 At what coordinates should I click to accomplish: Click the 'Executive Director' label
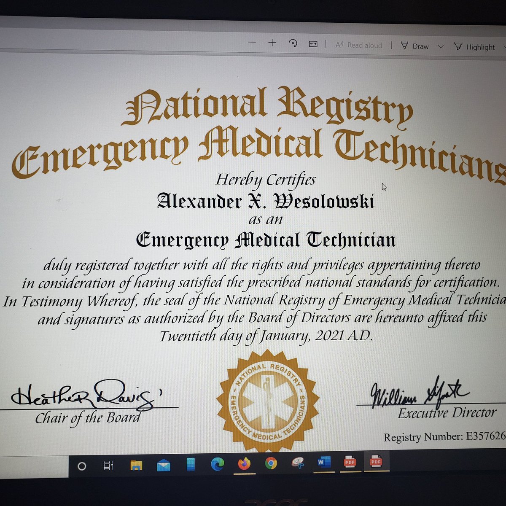447,414
